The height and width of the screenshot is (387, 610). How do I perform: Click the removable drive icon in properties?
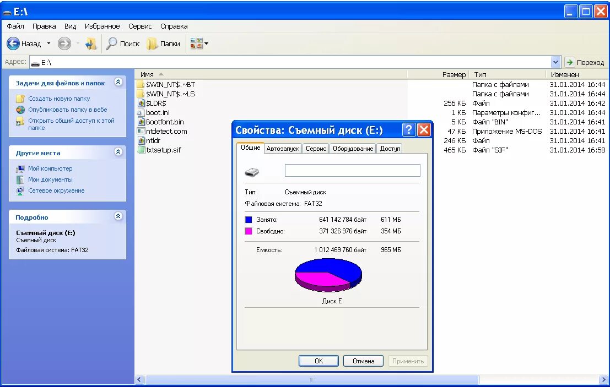pos(252,172)
